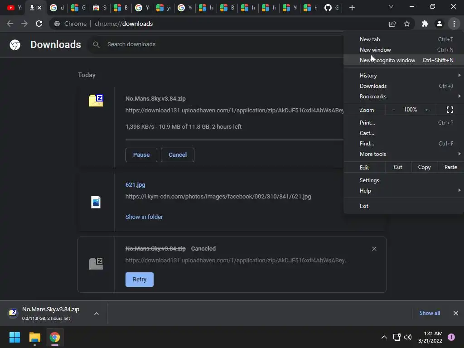Close the current Downloads tab
This screenshot has width=464, height=348.
[x=39, y=8]
